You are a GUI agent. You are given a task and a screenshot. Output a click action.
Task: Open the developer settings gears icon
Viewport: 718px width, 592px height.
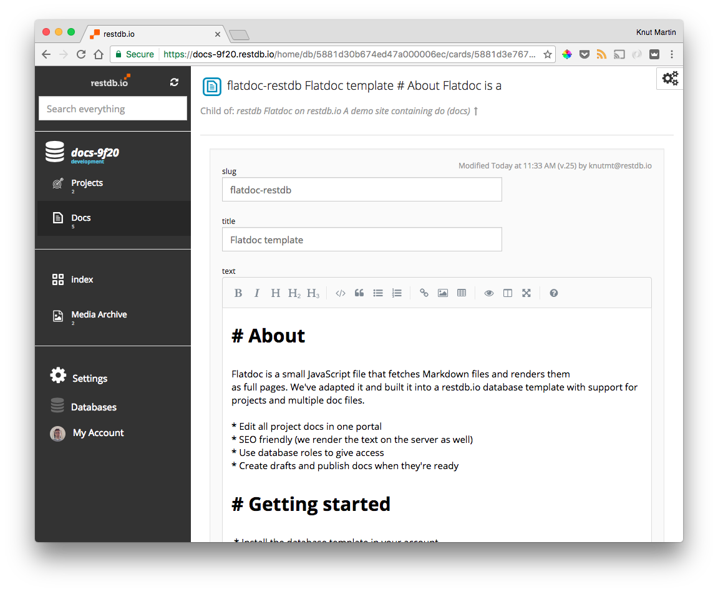[670, 79]
